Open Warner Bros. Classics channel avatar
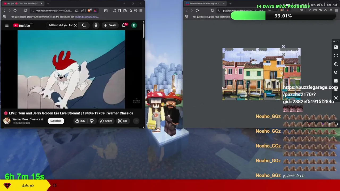Image resolution: width=340 pixels, height=191 pixels. [7, 121]
